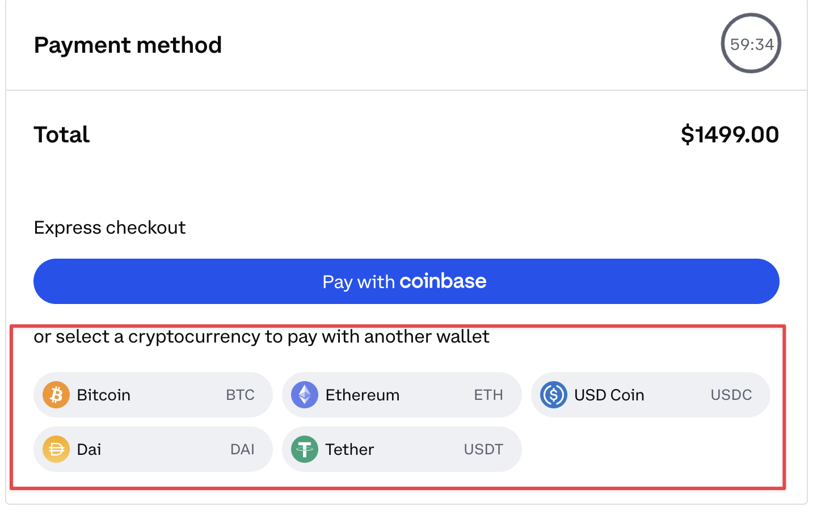Click the blue USD Coin icon
Screen dimensions: 817x532
click(553, 395)
